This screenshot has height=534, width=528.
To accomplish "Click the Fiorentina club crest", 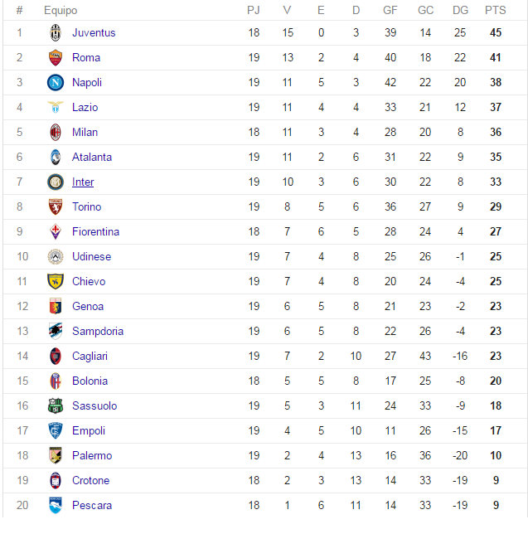I will 56,231.
